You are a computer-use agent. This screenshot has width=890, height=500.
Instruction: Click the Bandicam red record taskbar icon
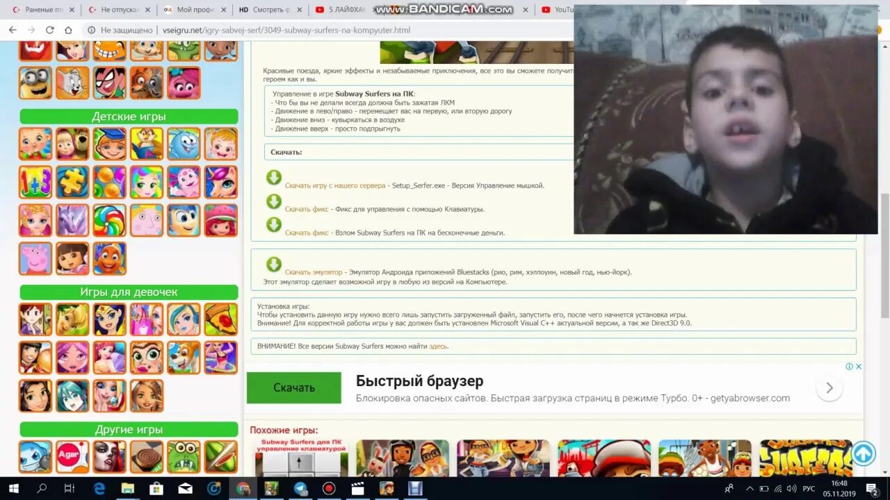(330, 488)
